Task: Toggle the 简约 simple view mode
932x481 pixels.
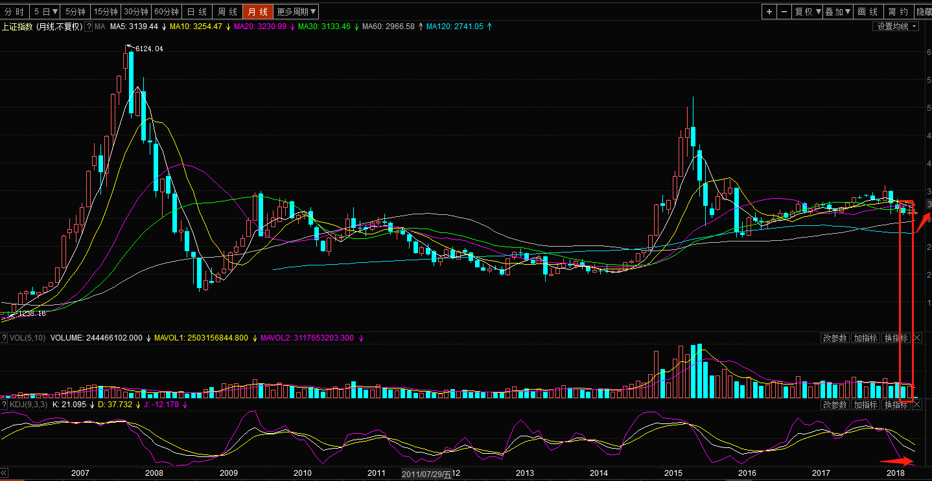Action: (x=898, y=12)
